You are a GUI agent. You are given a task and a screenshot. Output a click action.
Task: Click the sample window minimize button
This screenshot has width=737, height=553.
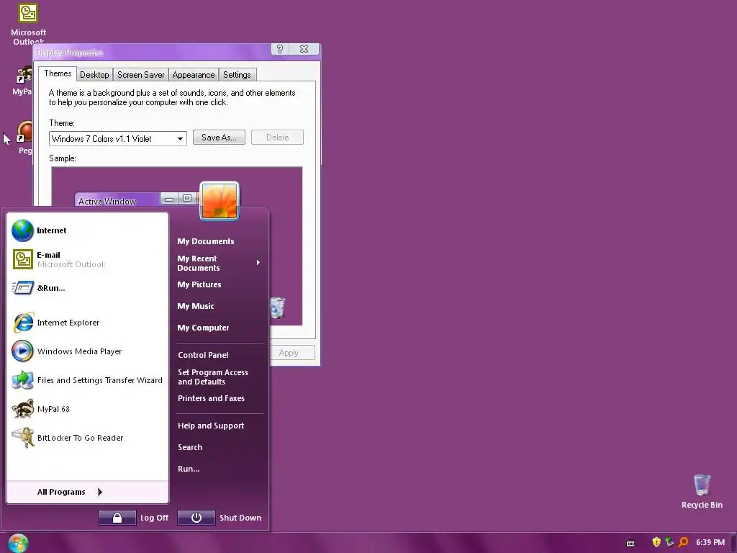coord(169,199)
